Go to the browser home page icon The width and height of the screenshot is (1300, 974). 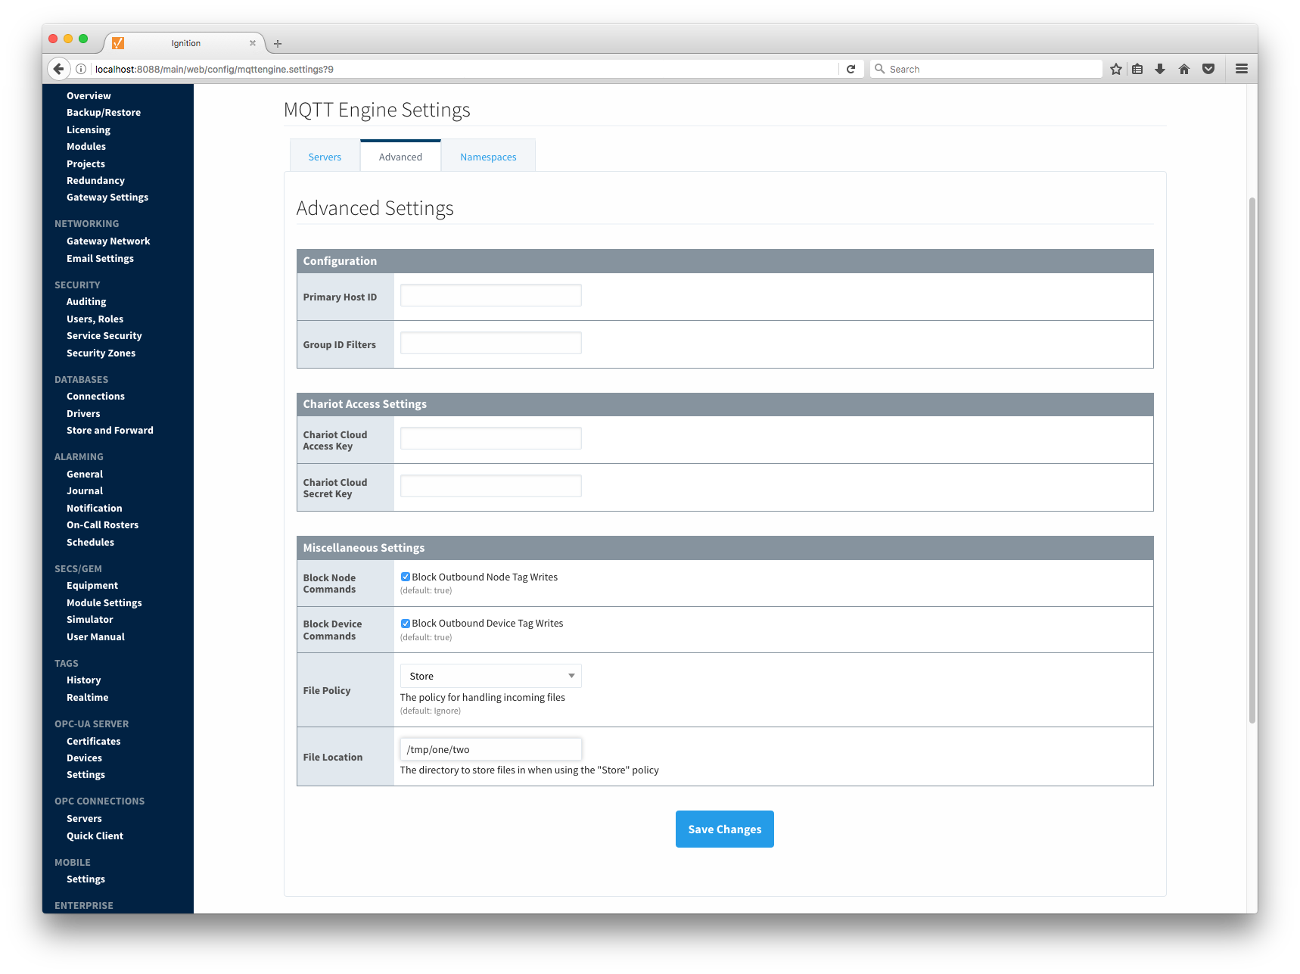click(1184, 69)
